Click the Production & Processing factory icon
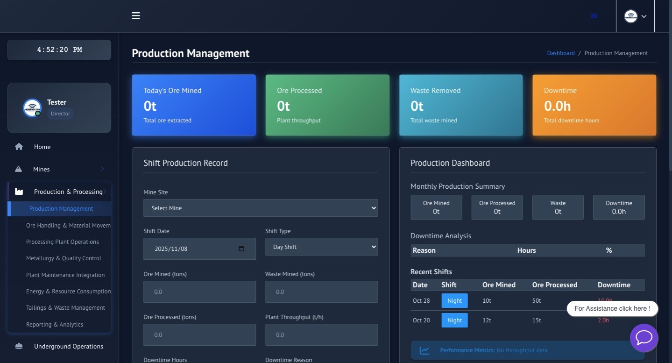The image size is (672, 363). coord(19,191)
